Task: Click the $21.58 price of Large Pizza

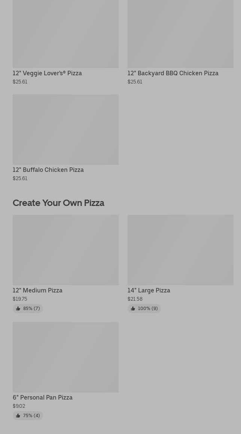Action: pyautogui.click(x=135, y=299)
